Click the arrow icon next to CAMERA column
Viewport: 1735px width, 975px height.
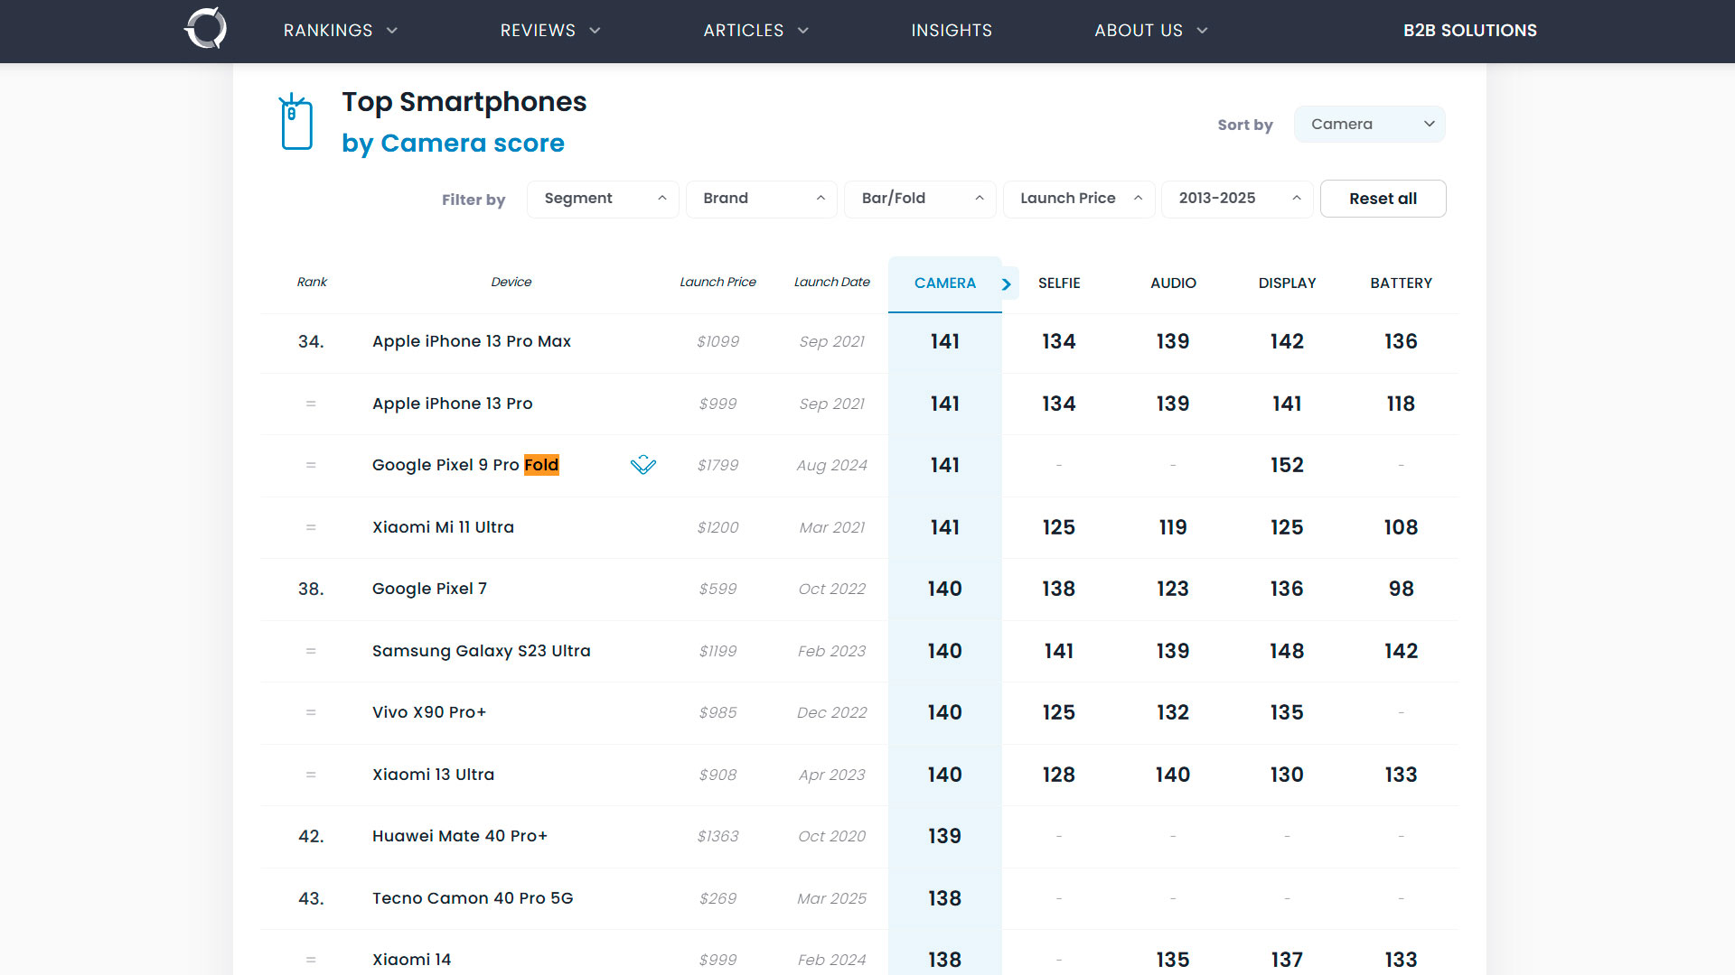tap(1007, 283)
